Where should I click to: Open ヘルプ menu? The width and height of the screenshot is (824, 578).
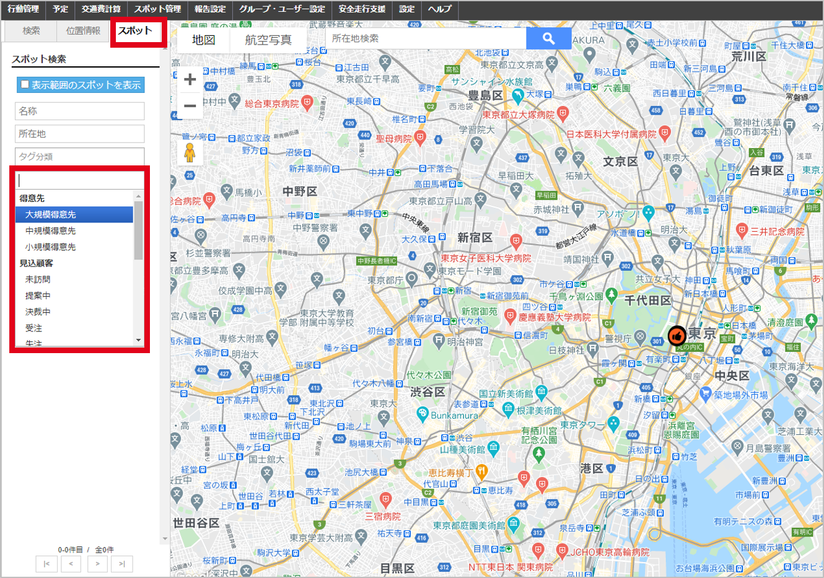tap(440, 9)
